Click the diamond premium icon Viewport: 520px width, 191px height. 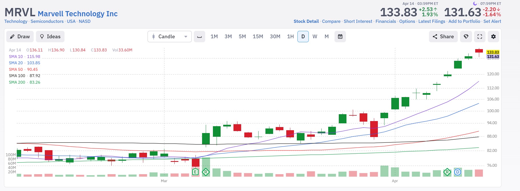tap(466, 37)
